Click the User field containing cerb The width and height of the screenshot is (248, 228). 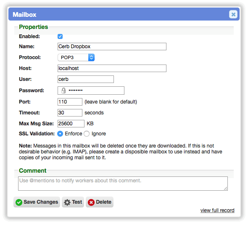tap(86, 79)
